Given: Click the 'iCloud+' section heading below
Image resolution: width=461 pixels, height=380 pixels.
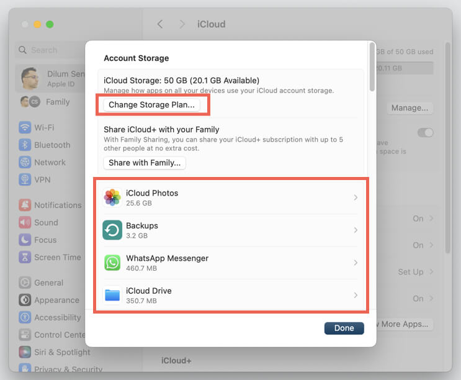Looking at the screenshot, I should [176, 360].
